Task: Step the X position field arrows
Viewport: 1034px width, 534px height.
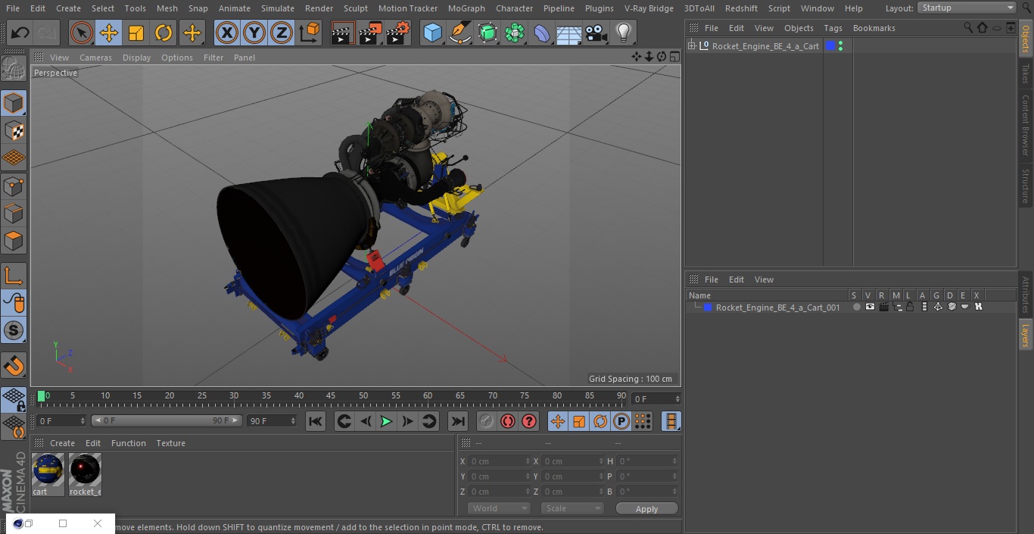Action: coord(528,461)
